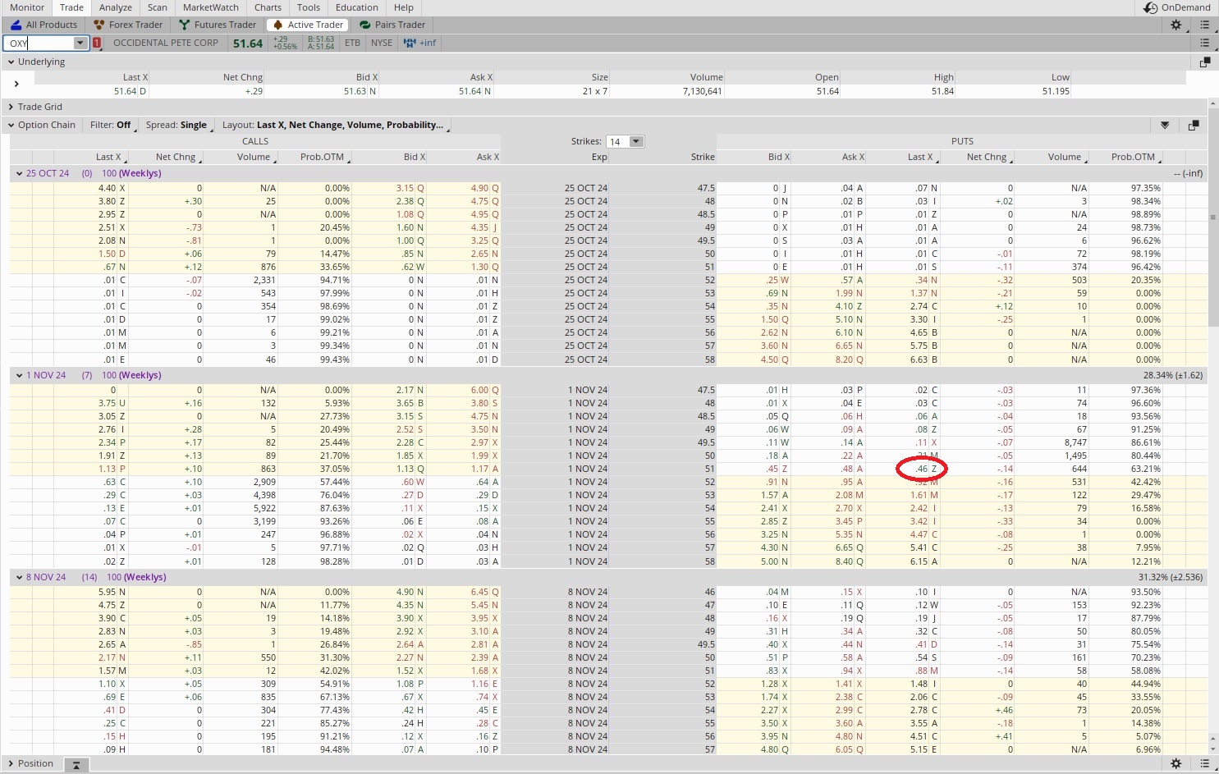Click the option chain scrollbar down arrow
1219x774 pixels.
[1212, 749]
